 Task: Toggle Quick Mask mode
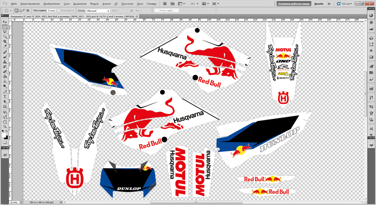[5, 142]
